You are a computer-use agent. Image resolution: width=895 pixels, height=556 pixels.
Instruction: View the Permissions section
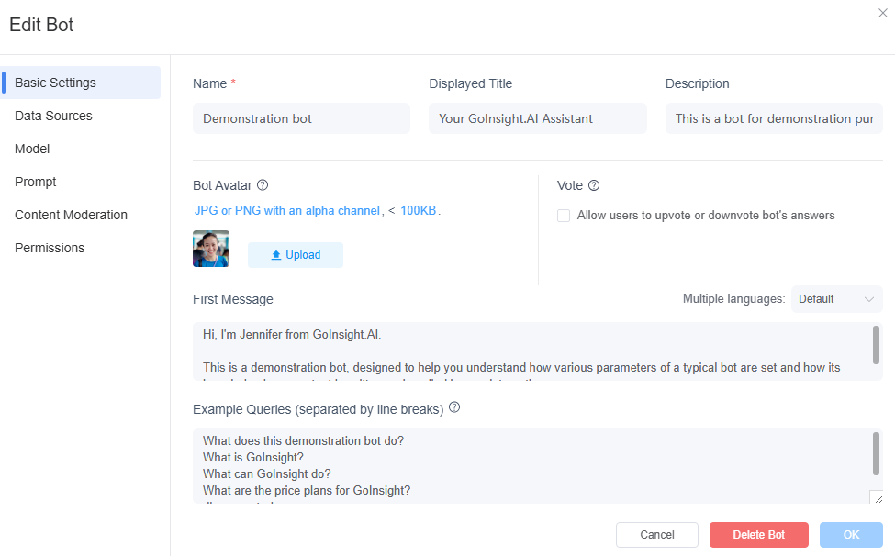(x=50, y=247)
